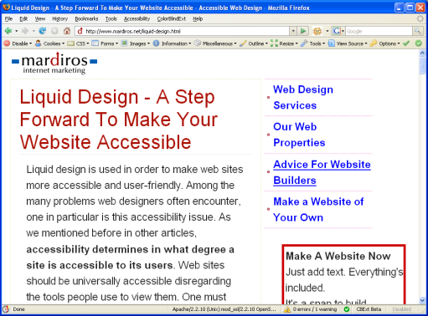Click the "CBExt Beta" status bar entry
This screenshot has width=428, height=316.
pos(369,309)
